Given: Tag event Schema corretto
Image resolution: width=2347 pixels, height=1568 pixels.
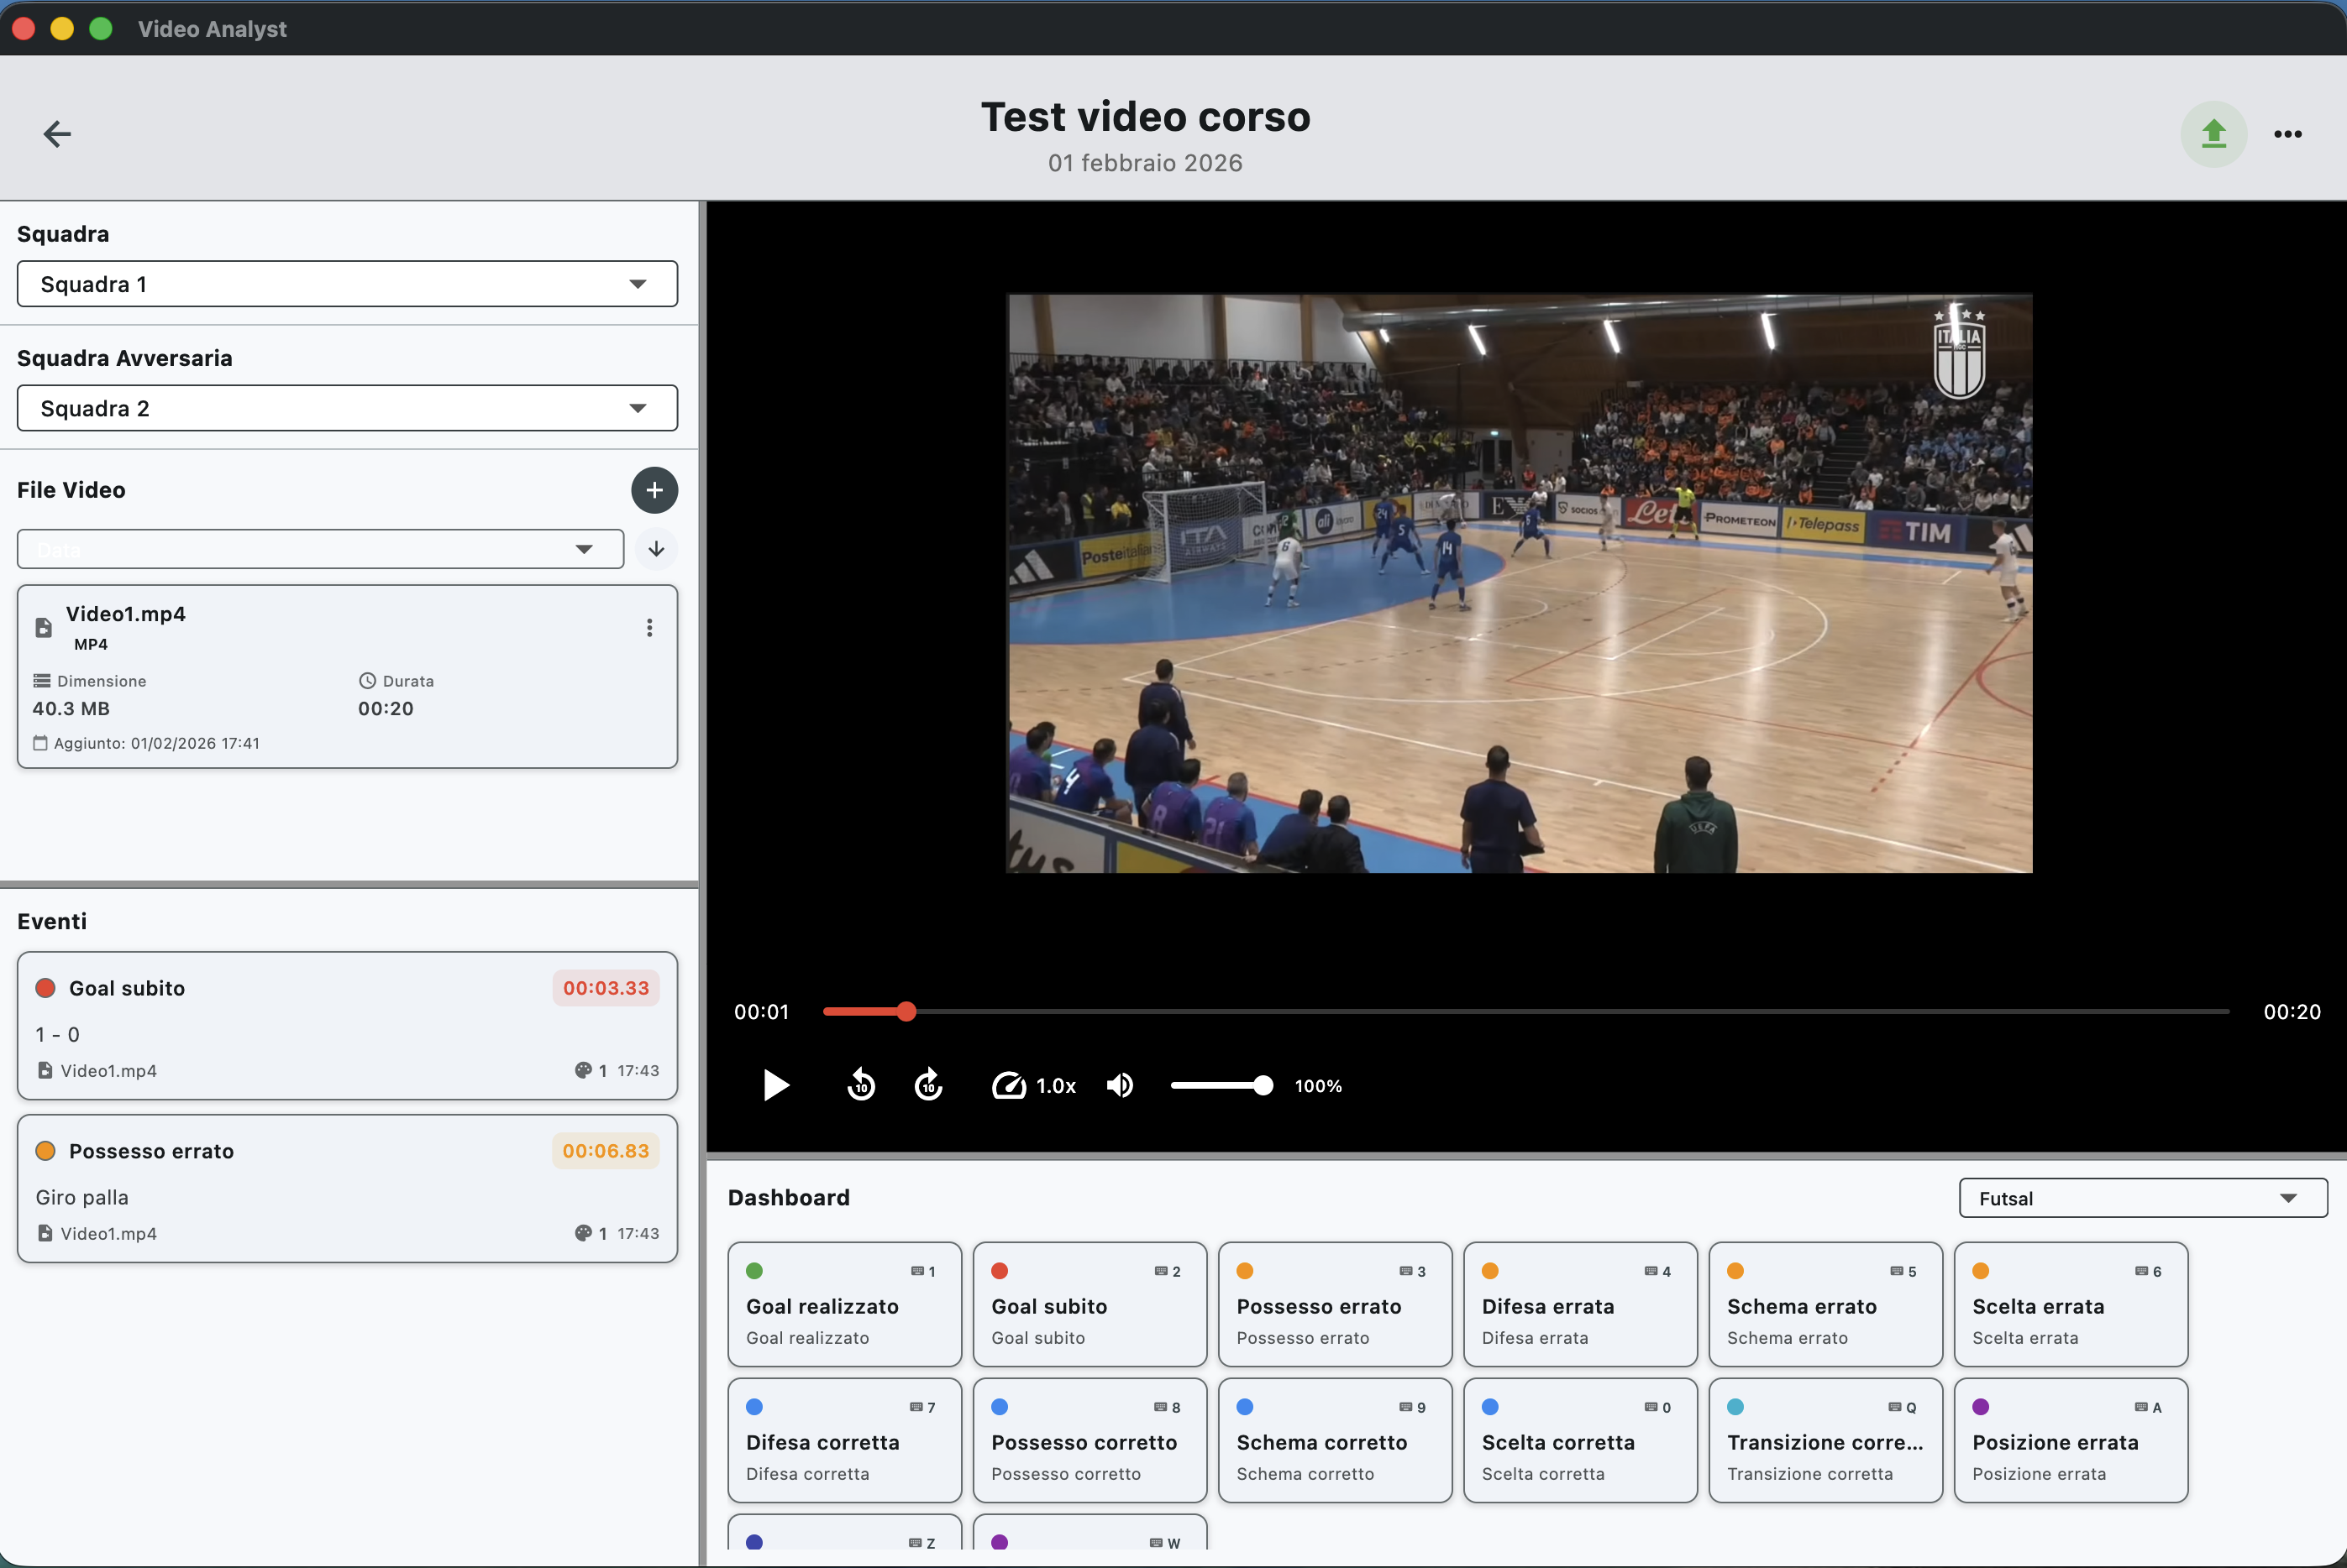Looking at the screenshot, I should point(1335,1440).
